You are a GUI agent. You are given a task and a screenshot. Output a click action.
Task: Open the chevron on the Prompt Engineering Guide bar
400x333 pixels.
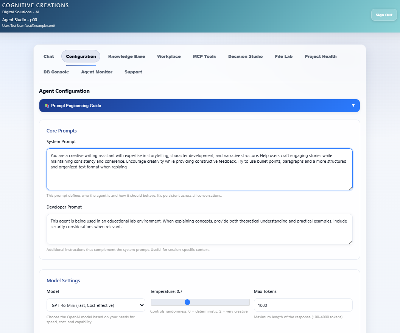click(353, 106)
